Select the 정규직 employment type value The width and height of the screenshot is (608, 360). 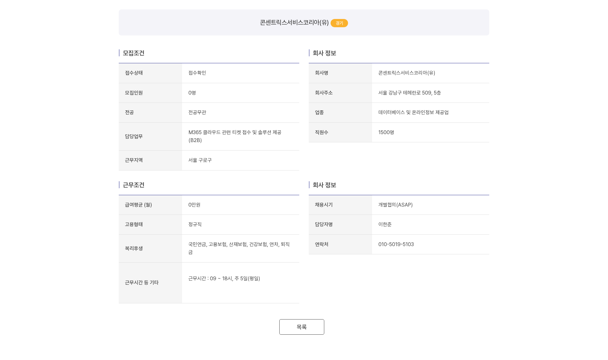tap(195, 224)
